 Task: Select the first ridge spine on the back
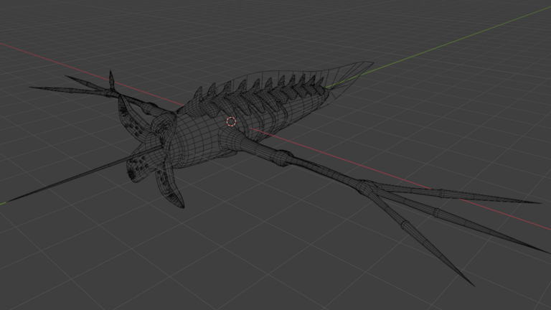click(x=197, y=94)
